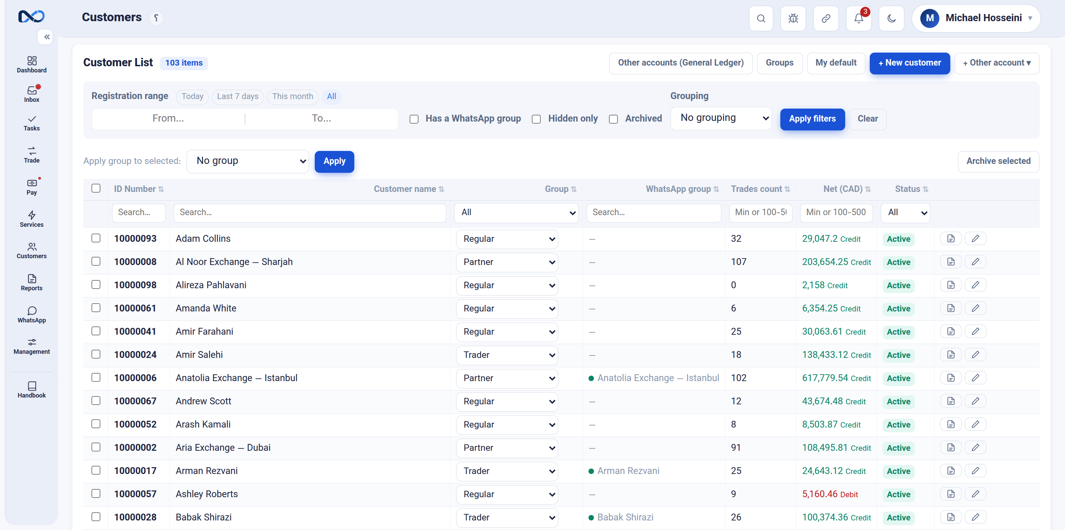Open Other accounts (General Ledger)
The width and height of the screenshot is (1065, 530).
681,63
